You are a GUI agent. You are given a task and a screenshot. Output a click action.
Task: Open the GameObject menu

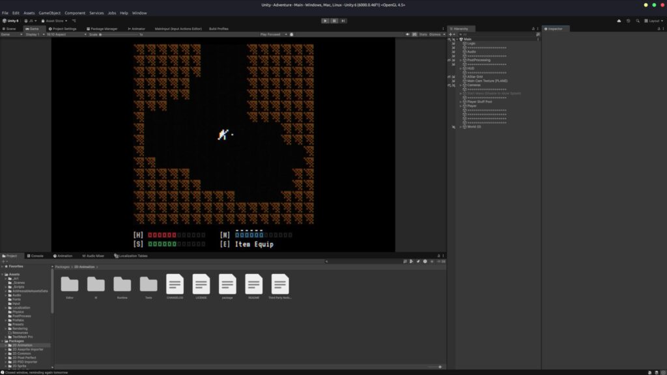50,13
